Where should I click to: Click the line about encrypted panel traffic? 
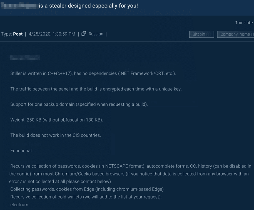coord(96,89)
